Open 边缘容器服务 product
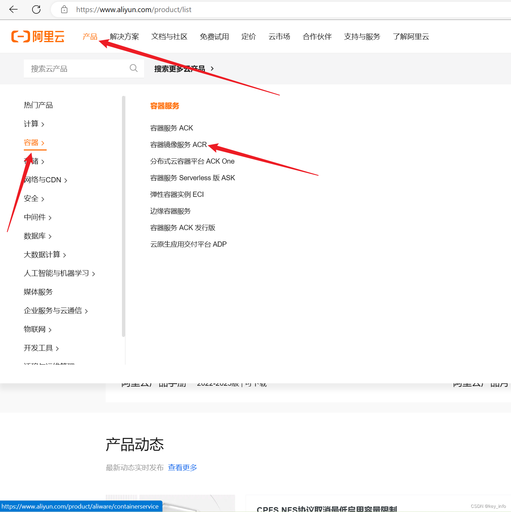Screen dimensions: 511x512 click(x=170, y=211)
